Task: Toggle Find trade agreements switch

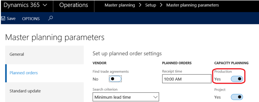Action: pyautogui.click(x=115, y=79)
